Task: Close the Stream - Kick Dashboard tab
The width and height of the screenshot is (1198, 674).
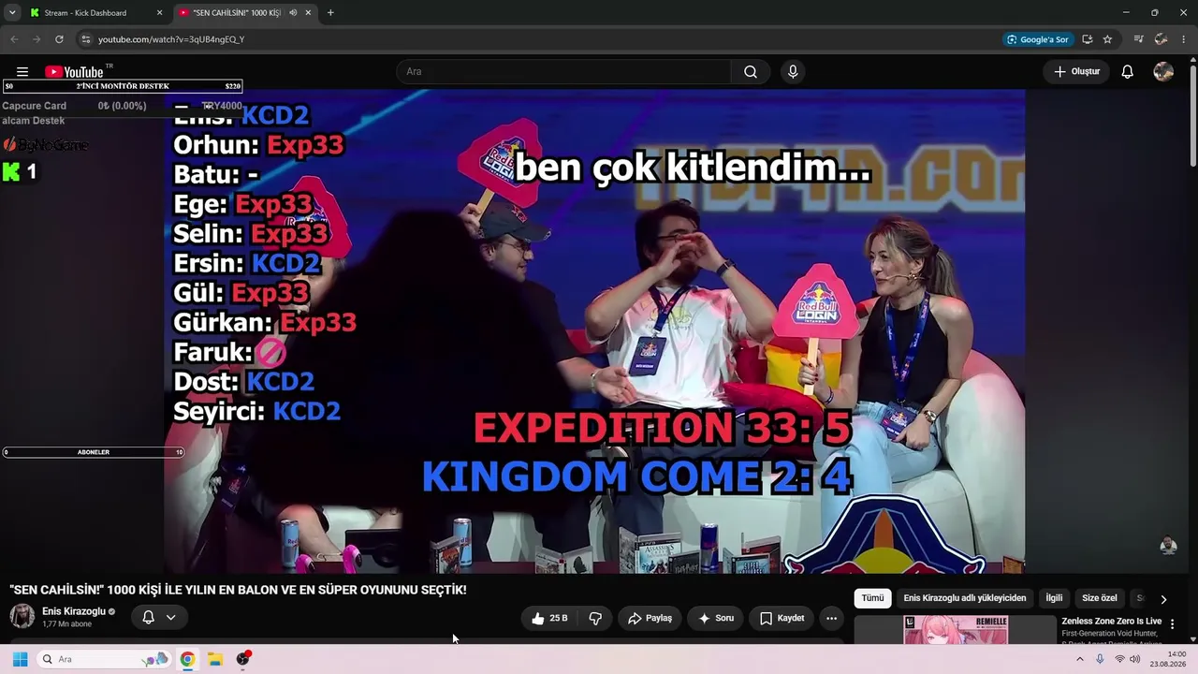Action: [159, 13]
